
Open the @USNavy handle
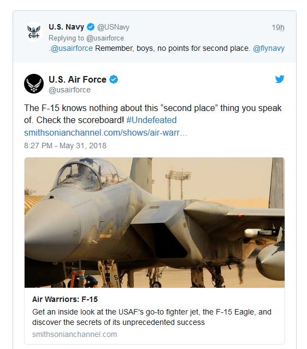pyautogui.click(x=113, y=27)
